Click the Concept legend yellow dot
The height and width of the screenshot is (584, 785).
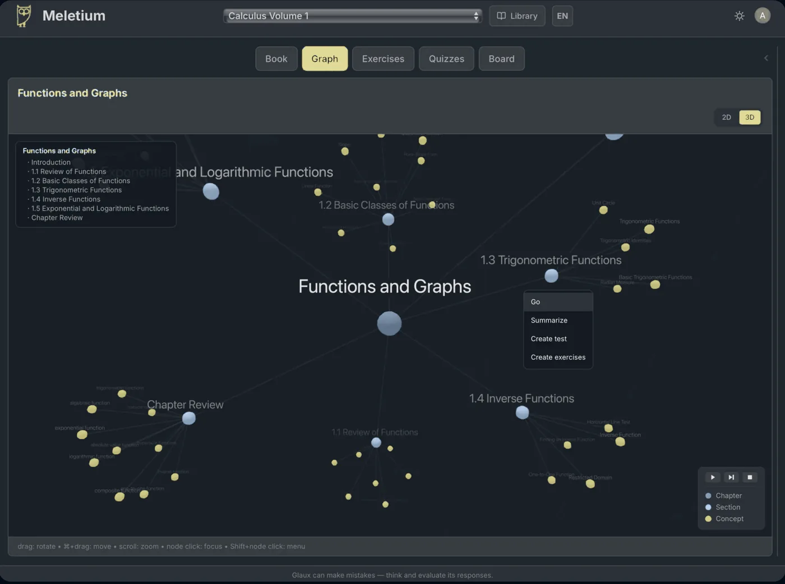[x=708, y=519]
